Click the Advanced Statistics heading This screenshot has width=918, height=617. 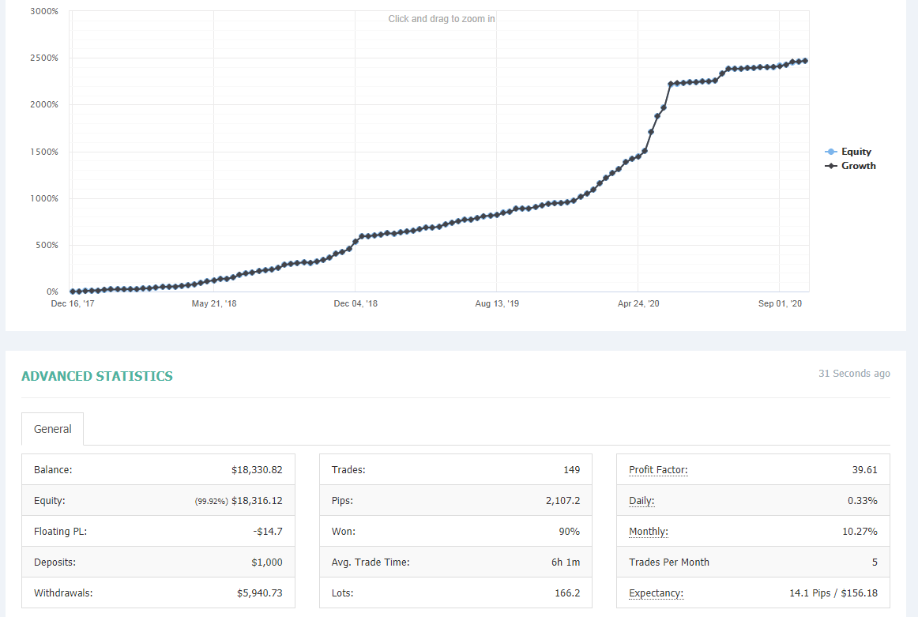click(97, 376)
